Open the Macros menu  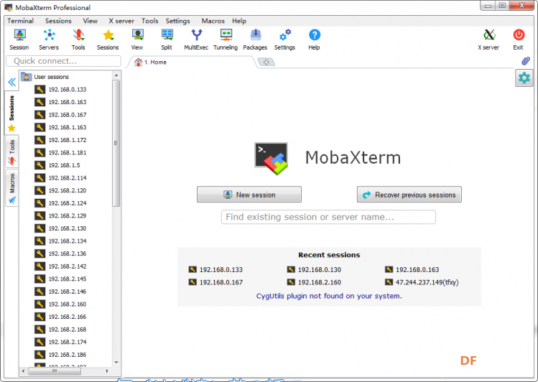(x=213, y=21)
